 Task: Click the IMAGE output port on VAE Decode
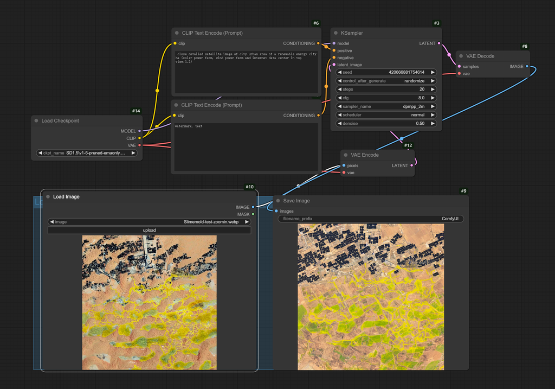[527, 67]
